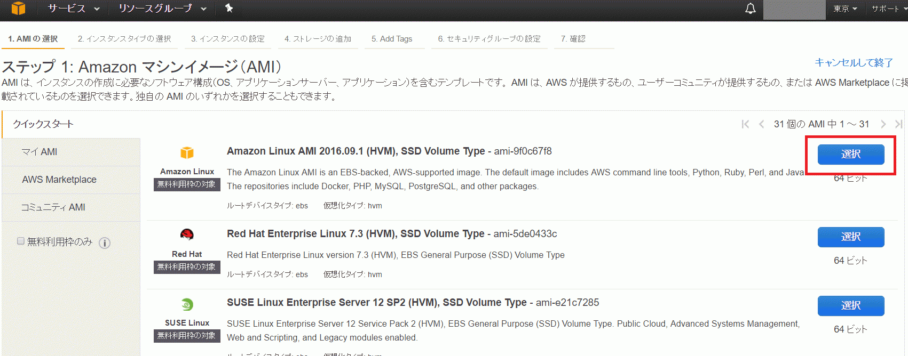This screenshot has width=908, height=356.
Task: Click the Red Hat Enterprise Linux 7.3 title
Action: [x=356, y=234]
